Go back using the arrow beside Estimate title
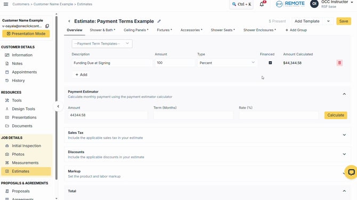357x200 pixels. [x=69, y=21]
